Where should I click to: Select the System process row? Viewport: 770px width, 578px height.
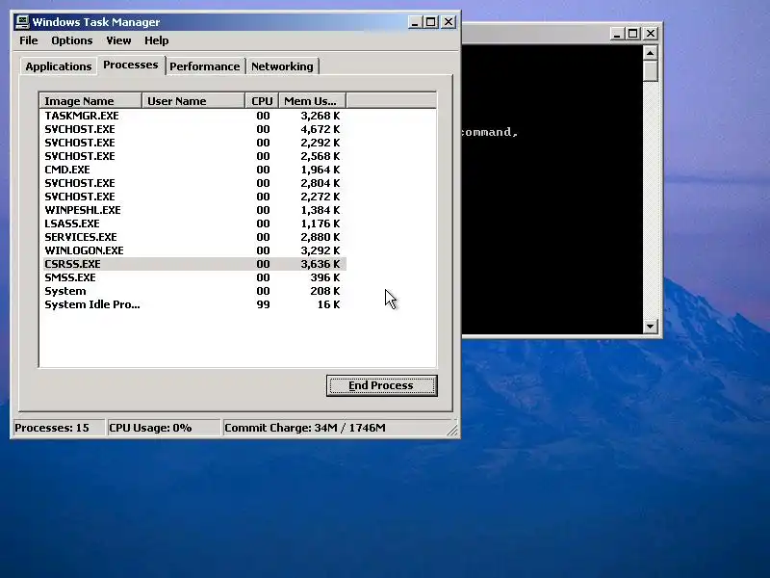pyautogui.click(x=194, y=291)
